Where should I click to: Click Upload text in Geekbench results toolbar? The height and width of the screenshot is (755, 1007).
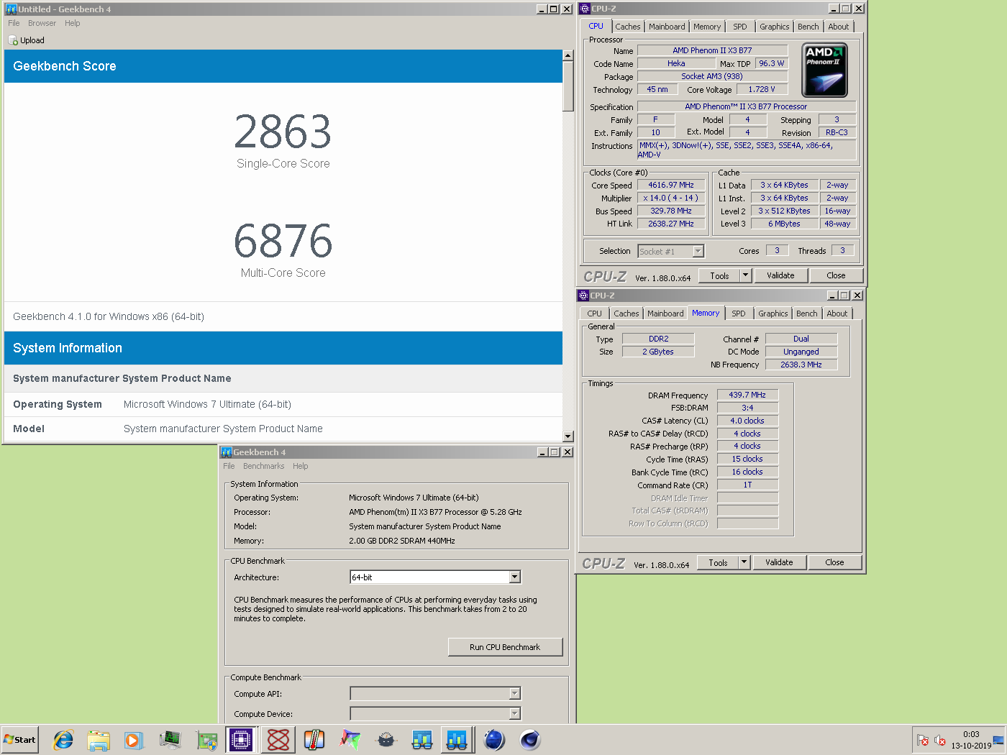tap(32, 40)
